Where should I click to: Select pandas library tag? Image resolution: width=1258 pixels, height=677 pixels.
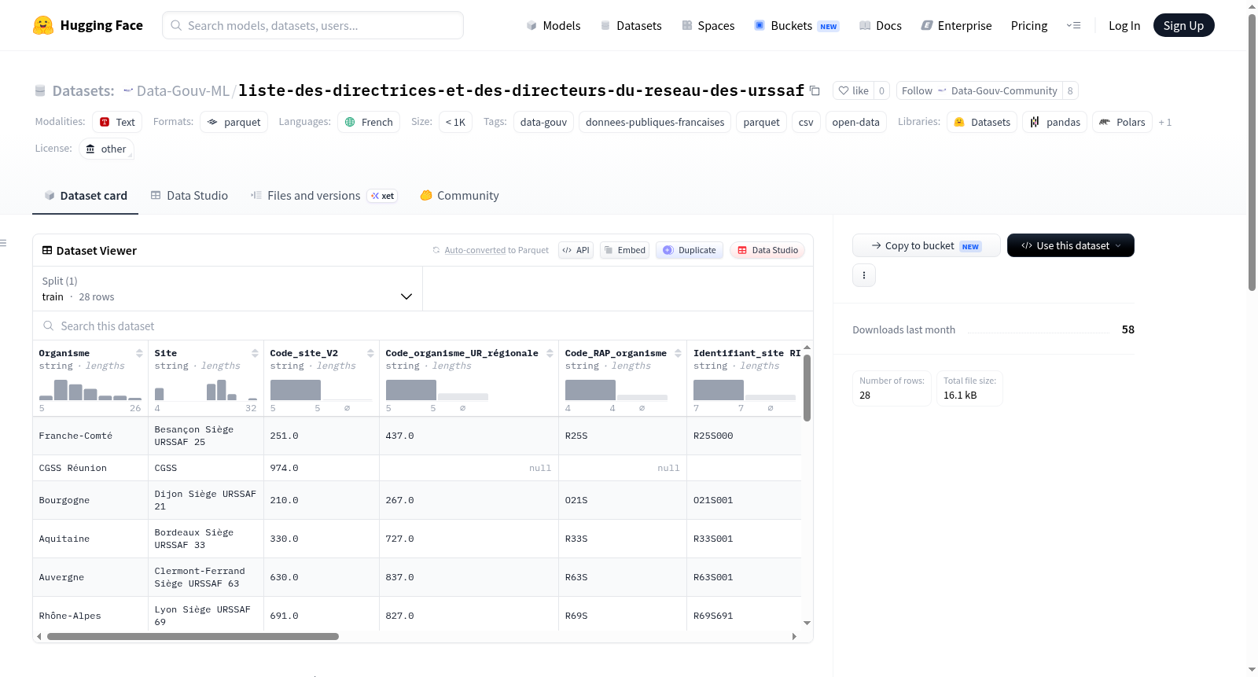point(1054,122)
